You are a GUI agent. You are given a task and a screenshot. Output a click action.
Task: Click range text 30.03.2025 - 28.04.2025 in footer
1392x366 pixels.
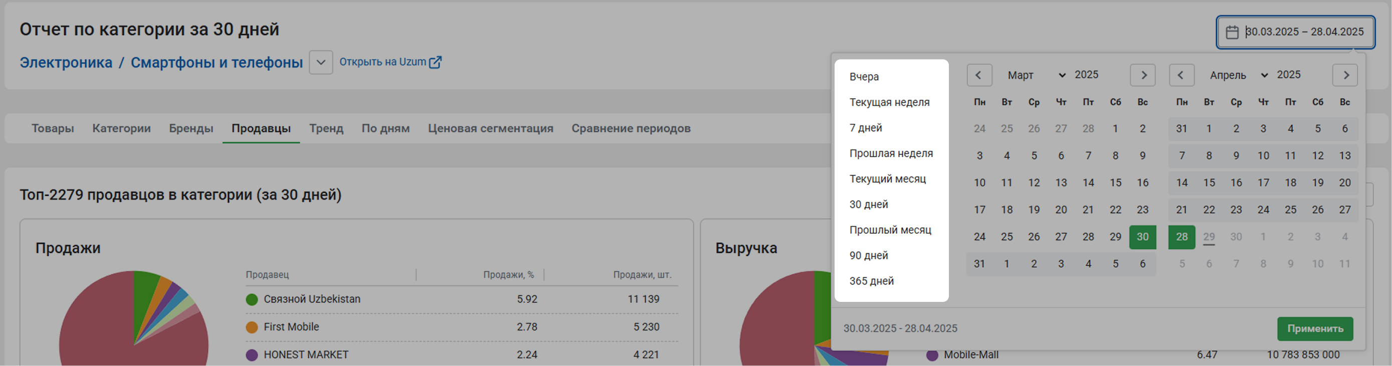click(900, 329)
